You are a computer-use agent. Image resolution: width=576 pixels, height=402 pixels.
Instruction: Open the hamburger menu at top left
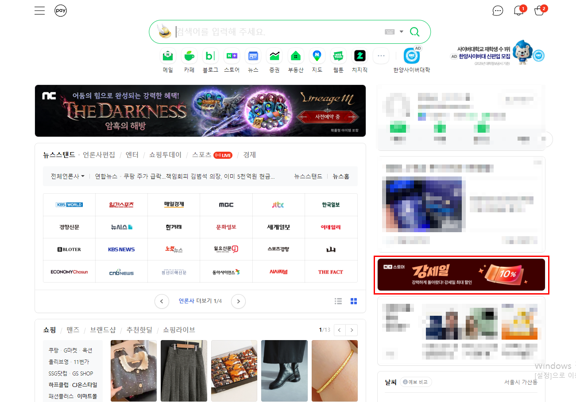pyautogui.click(x=40, y=11)
